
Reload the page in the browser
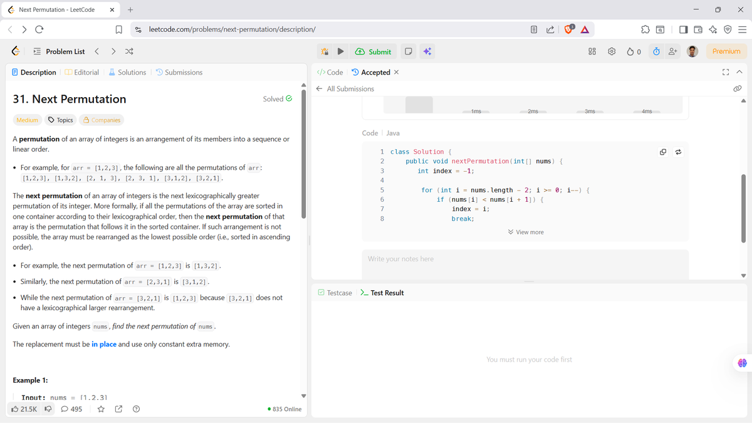(x=39, y=29)
